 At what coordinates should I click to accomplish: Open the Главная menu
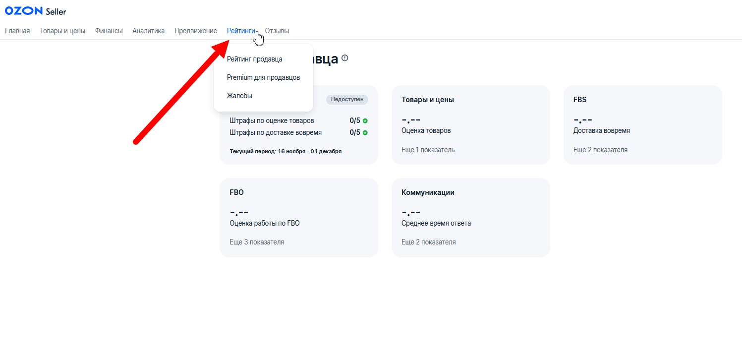(17, 31)
